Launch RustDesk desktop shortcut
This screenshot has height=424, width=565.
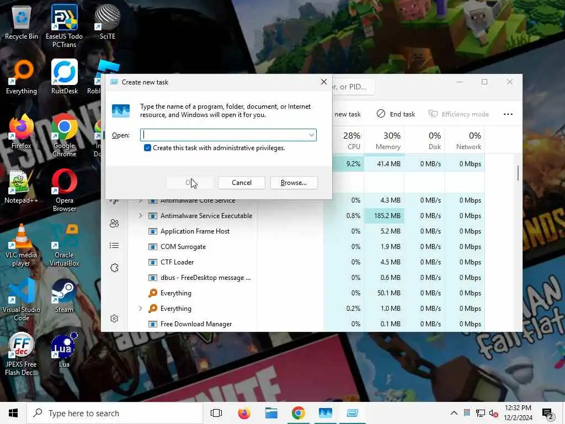tap(64, 77)
